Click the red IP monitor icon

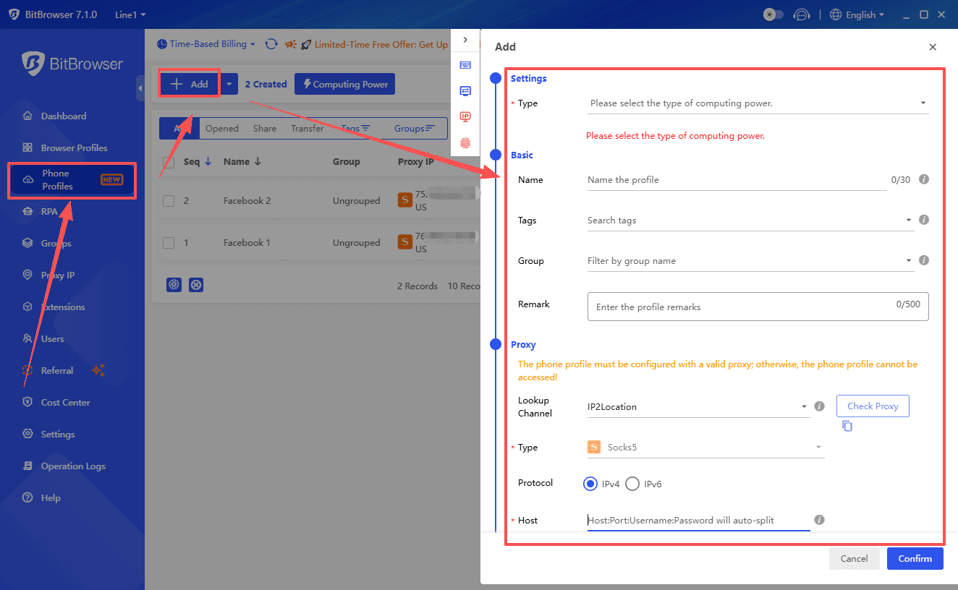tap(465, 117)
